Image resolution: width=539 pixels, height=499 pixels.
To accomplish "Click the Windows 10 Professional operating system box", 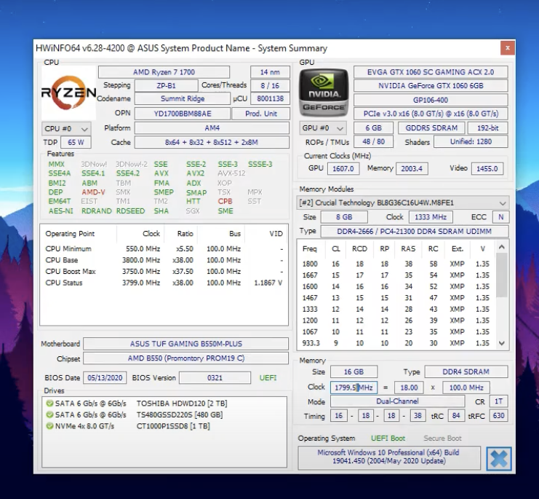I will [388, 457].
